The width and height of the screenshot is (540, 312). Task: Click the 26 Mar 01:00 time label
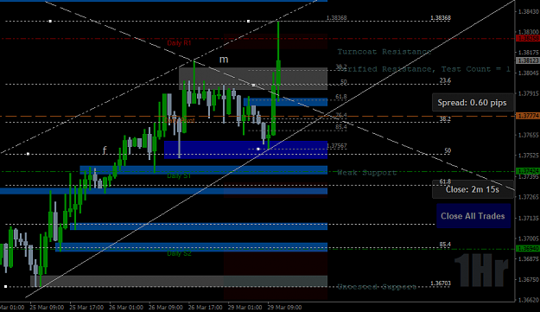point(126,307)
